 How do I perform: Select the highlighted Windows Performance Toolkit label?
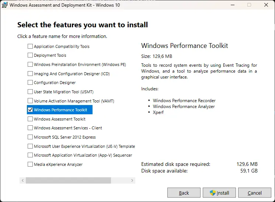pyautogui.click(x=60, y=110)
